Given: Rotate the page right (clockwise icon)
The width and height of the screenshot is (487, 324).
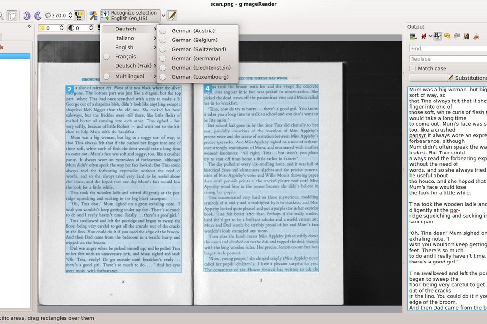Looking at the screenshot, I should (38, 16).
